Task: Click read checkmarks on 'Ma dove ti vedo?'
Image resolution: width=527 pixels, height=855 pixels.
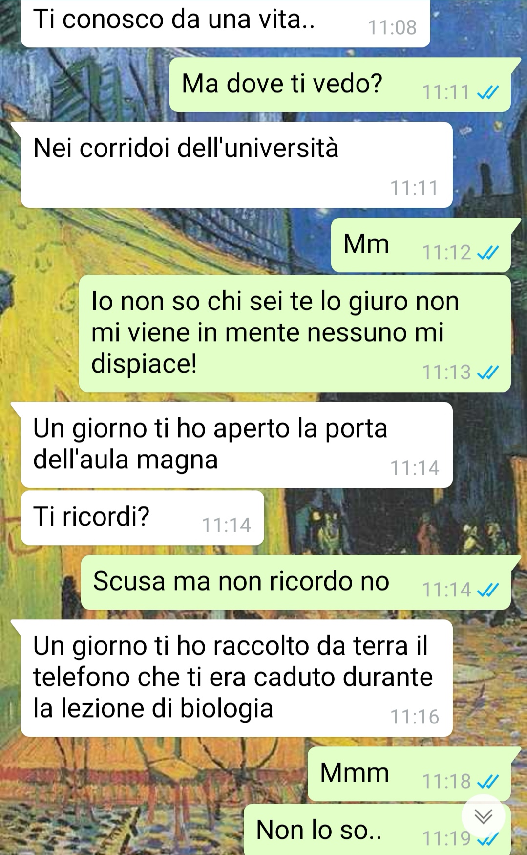Action: (x=488, y=92)
